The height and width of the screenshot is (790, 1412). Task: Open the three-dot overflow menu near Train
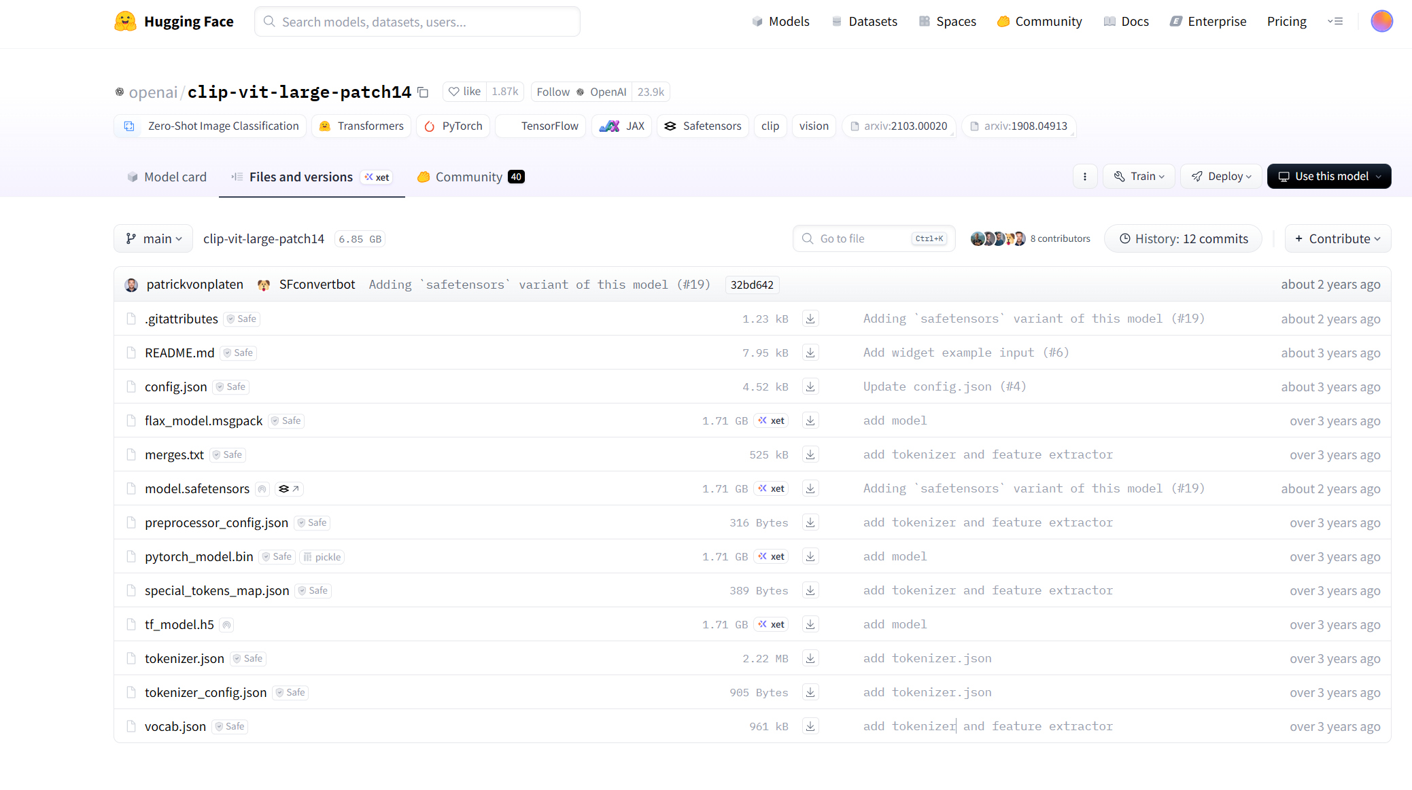point(1085,176)
